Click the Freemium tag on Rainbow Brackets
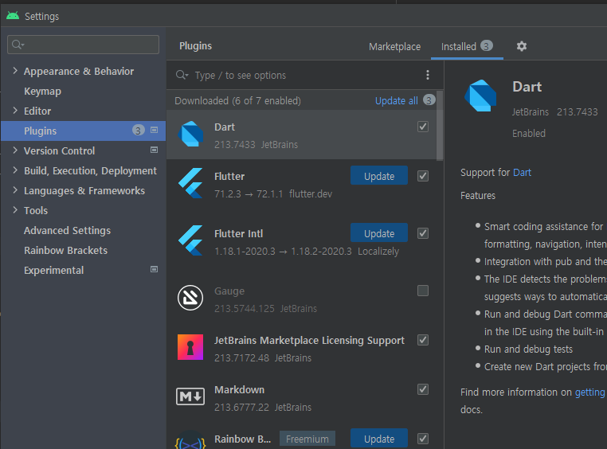Viewport: 607px width, 449px height. 307,439
